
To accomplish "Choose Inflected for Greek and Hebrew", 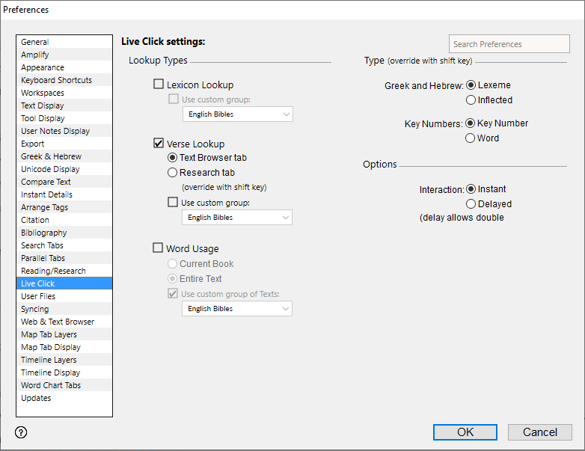I will [x=471, y=99].
